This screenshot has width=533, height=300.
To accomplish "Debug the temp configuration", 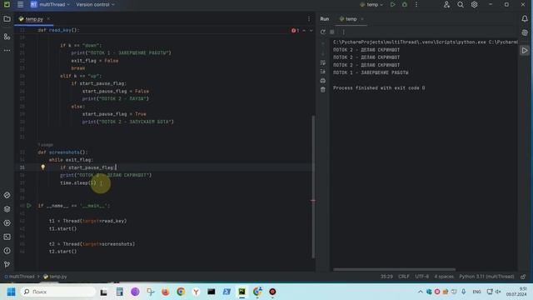I will tap(405, 4).
